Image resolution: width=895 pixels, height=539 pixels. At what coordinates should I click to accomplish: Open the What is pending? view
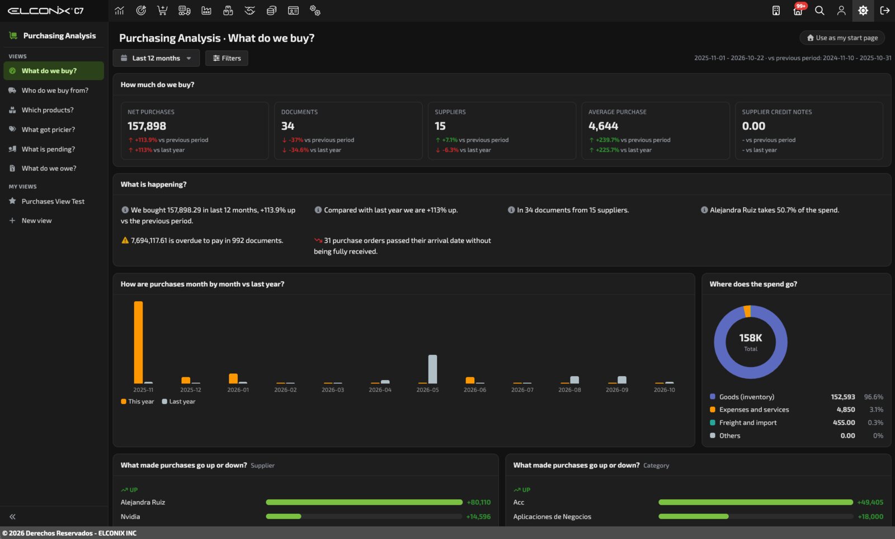(54, 149)
